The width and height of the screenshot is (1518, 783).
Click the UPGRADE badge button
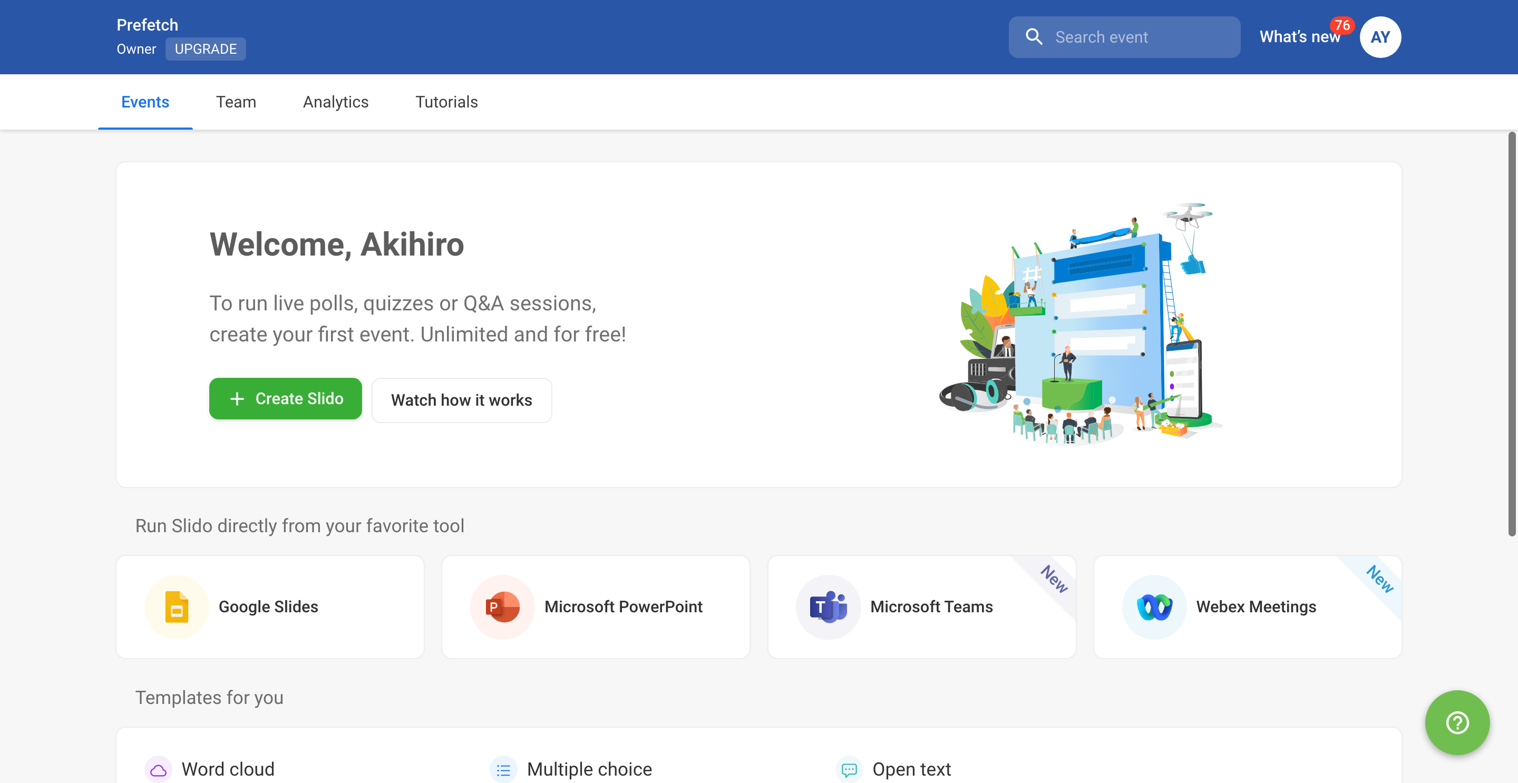pyautogui.click(x=206, y=49)
